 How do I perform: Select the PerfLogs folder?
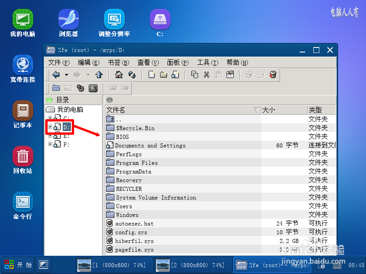129,154
